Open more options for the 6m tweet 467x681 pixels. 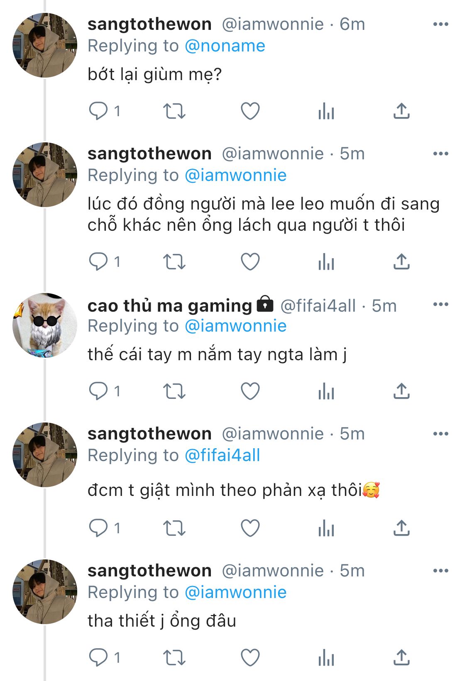pos(440,24)
